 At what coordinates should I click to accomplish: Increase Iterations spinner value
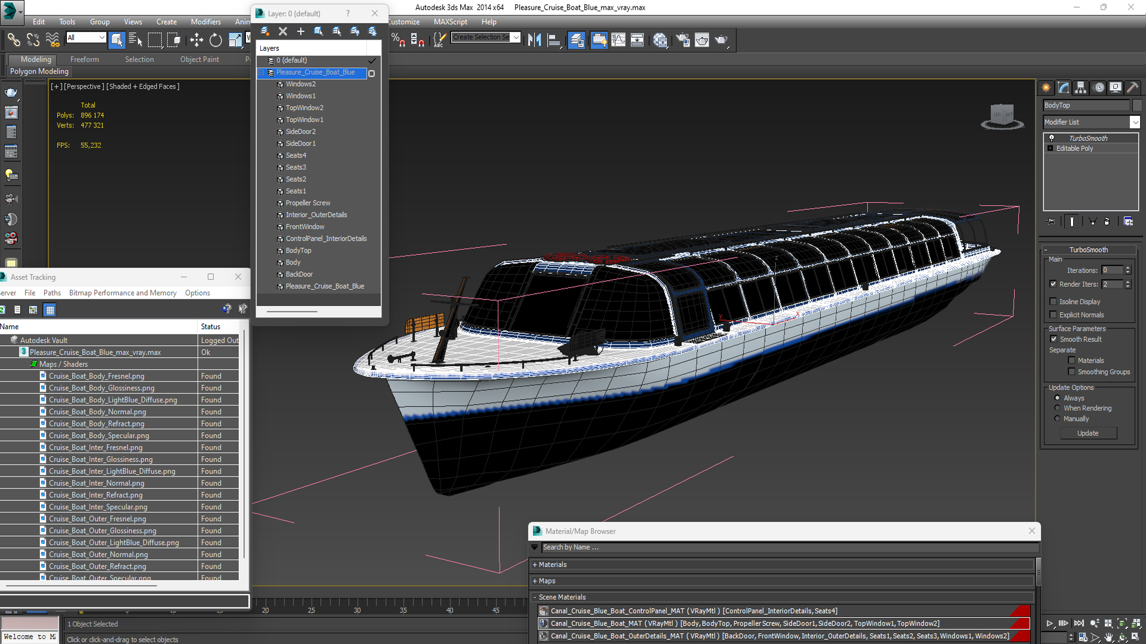1127,268
